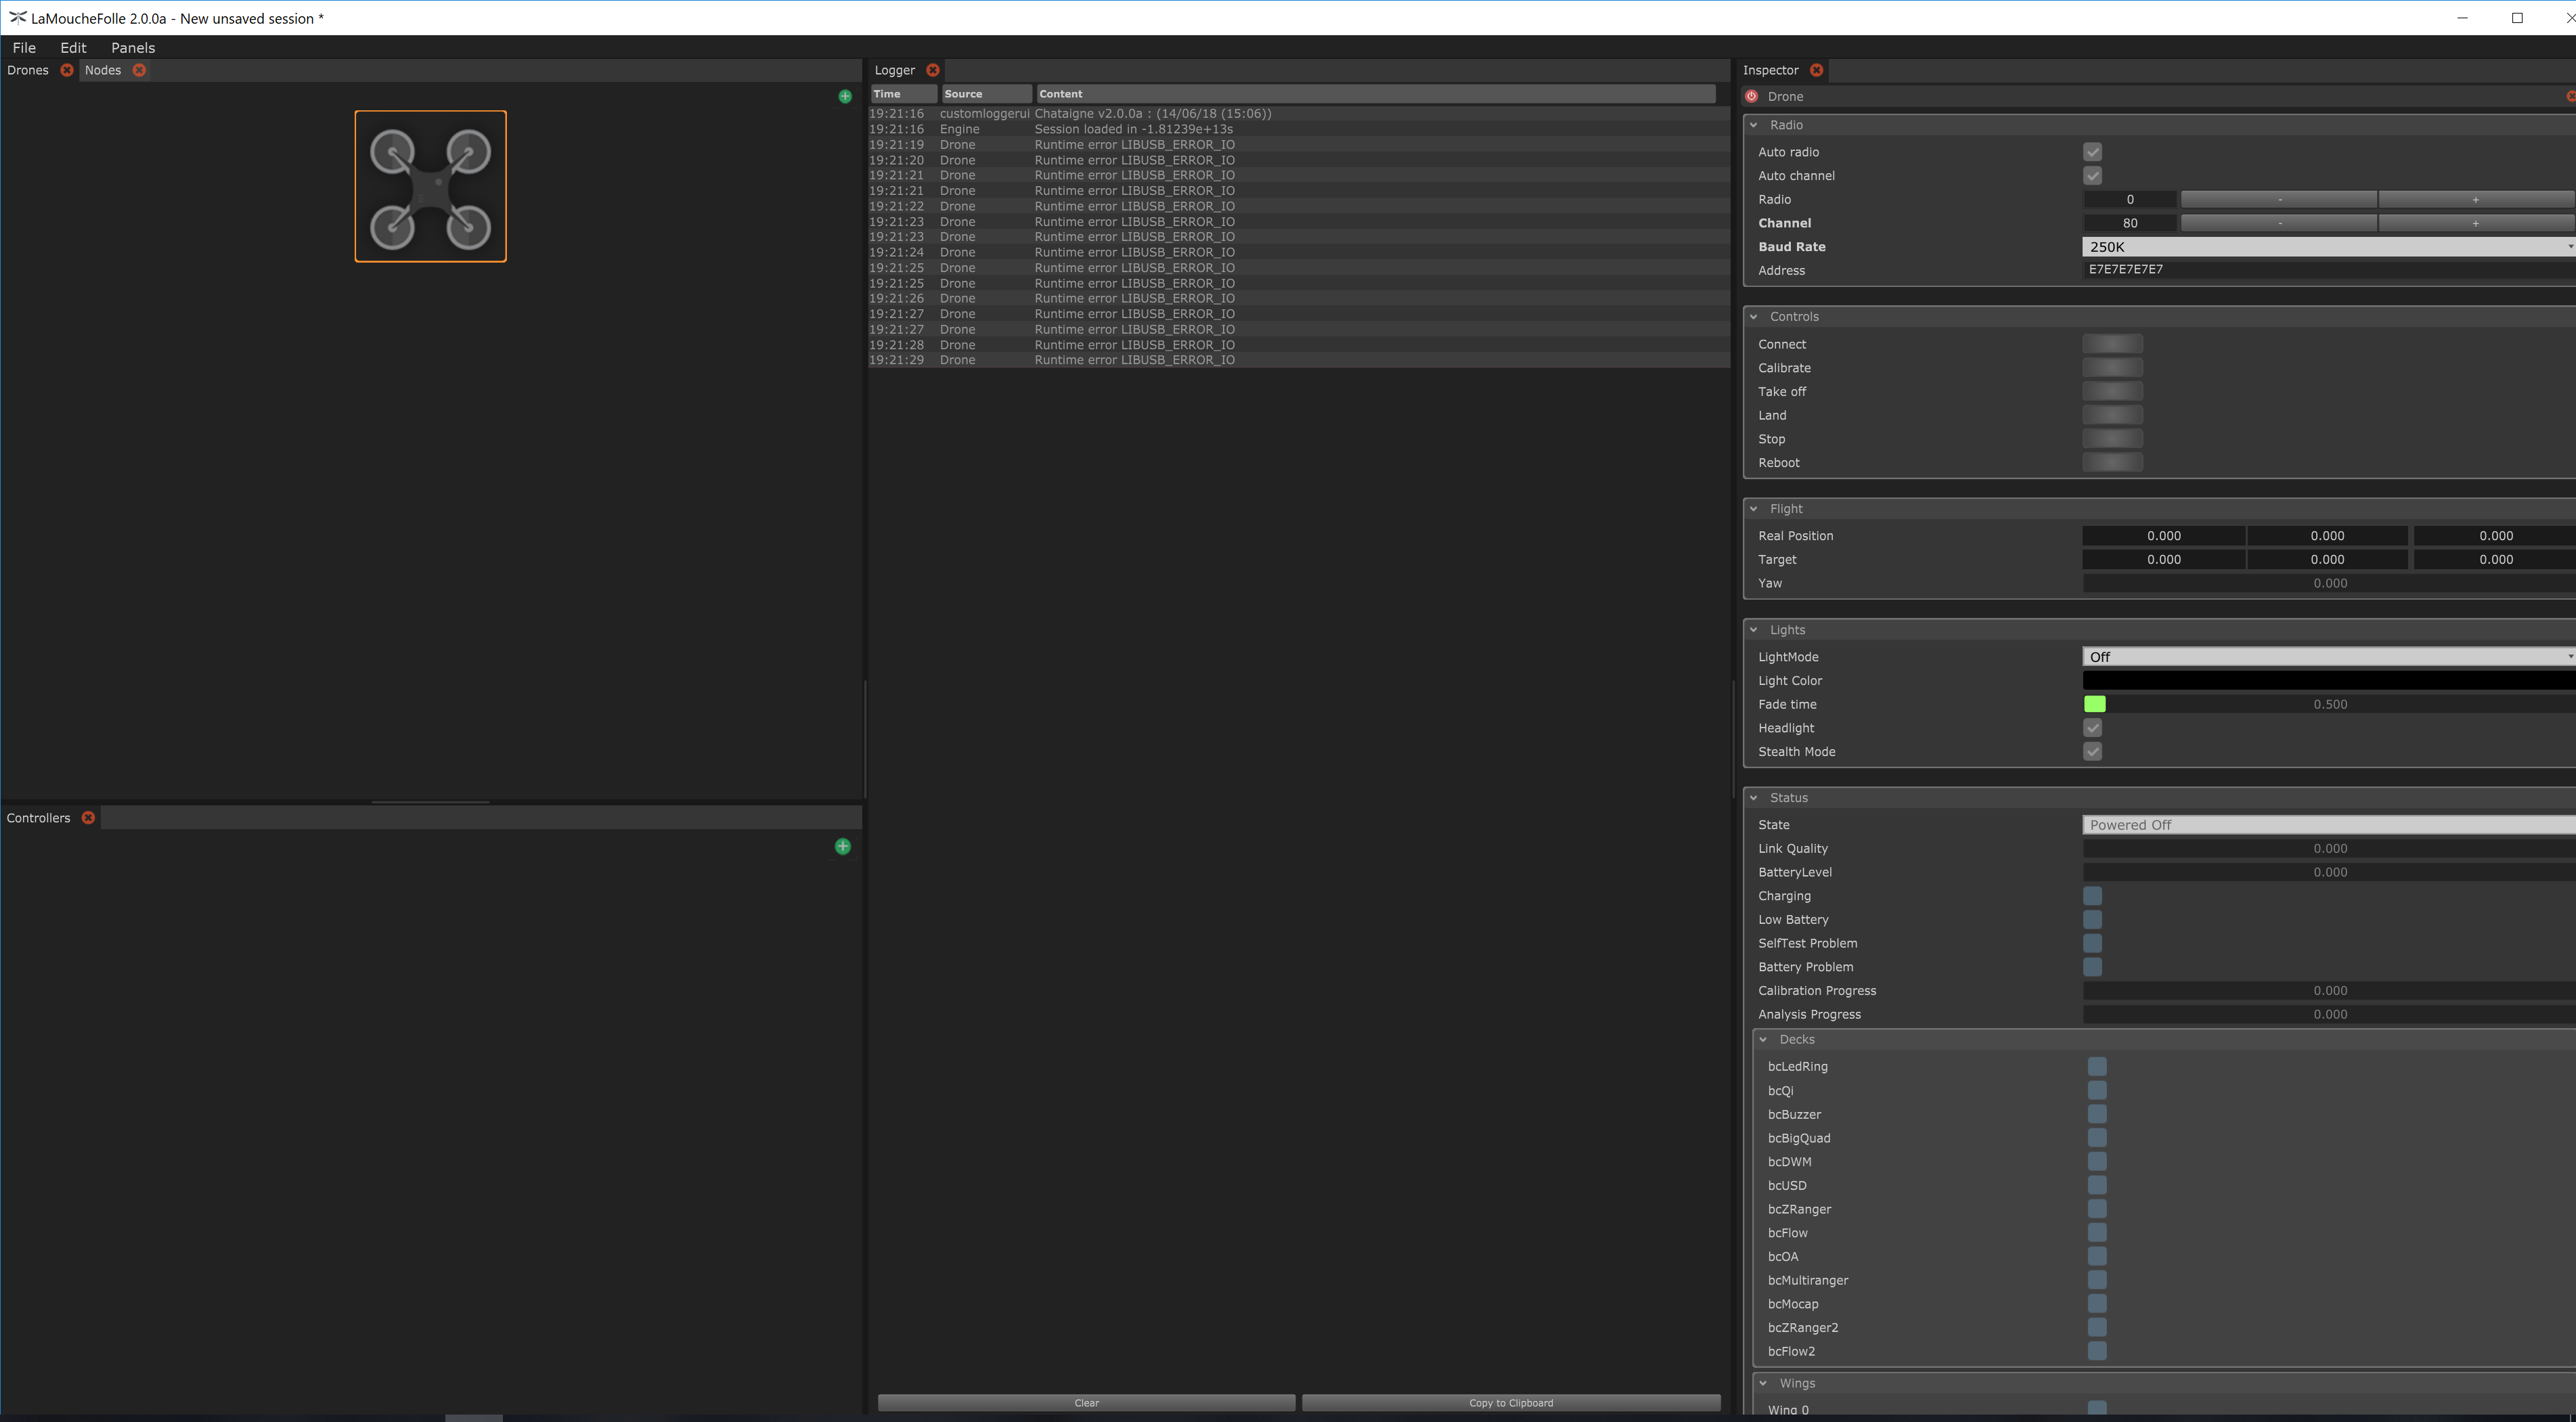
Task: Collapse the Controls section
Action: pos(1754,316)
